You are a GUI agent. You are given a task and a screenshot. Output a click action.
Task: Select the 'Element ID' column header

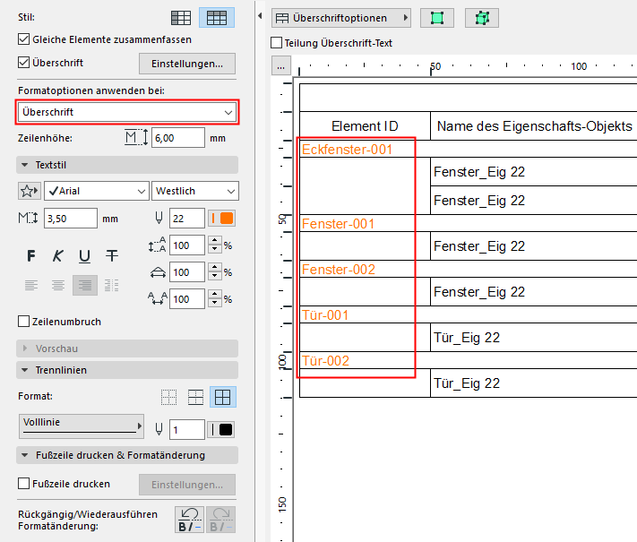coord(365,126)
